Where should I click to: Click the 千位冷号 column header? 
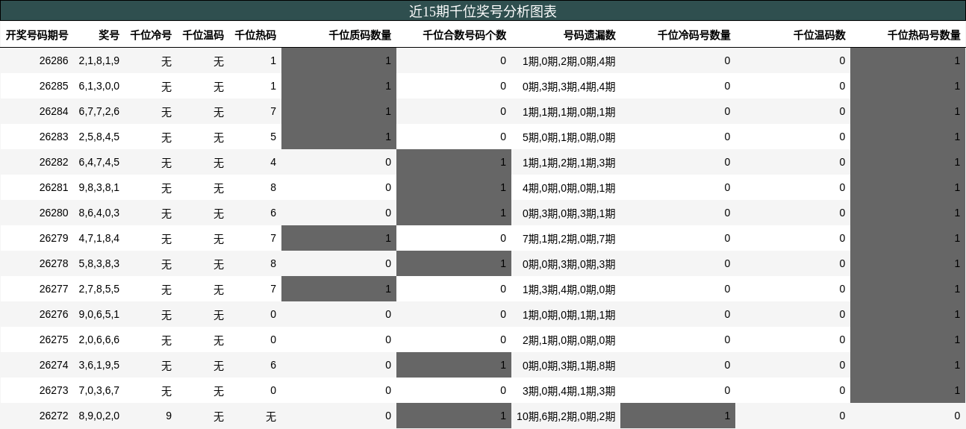pos(151,35)
